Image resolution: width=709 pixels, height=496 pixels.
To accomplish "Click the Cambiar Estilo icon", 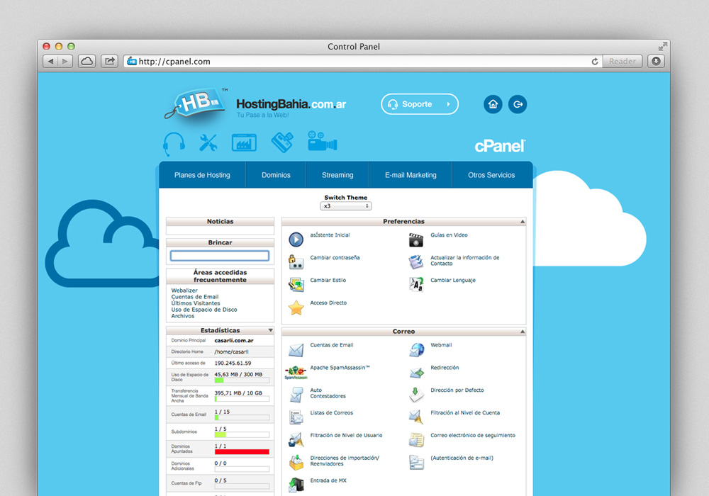I will coord(296,285).
